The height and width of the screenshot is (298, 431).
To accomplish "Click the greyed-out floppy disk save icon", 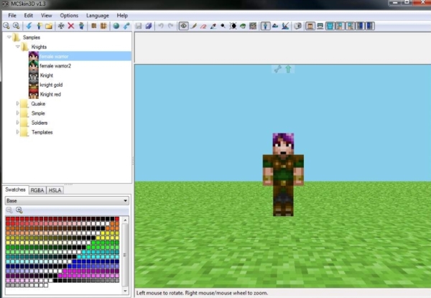I will (139, 26).
